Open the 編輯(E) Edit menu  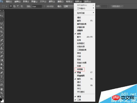[18, 1]
